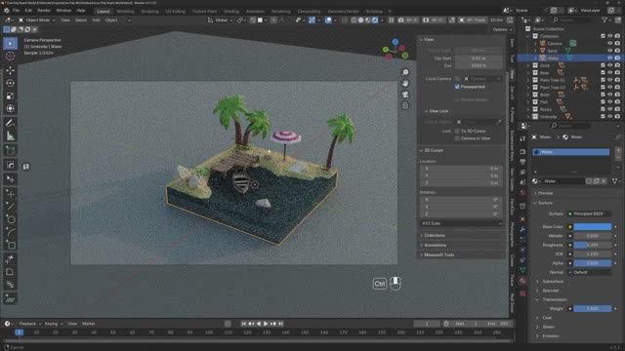Disable render for Umbrella collection

pyautogui.click(x=617, y=117)
